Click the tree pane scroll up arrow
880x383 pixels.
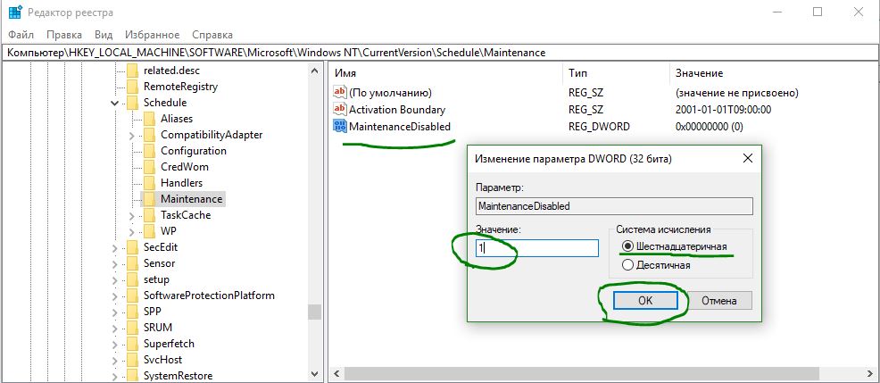(314, 71)
